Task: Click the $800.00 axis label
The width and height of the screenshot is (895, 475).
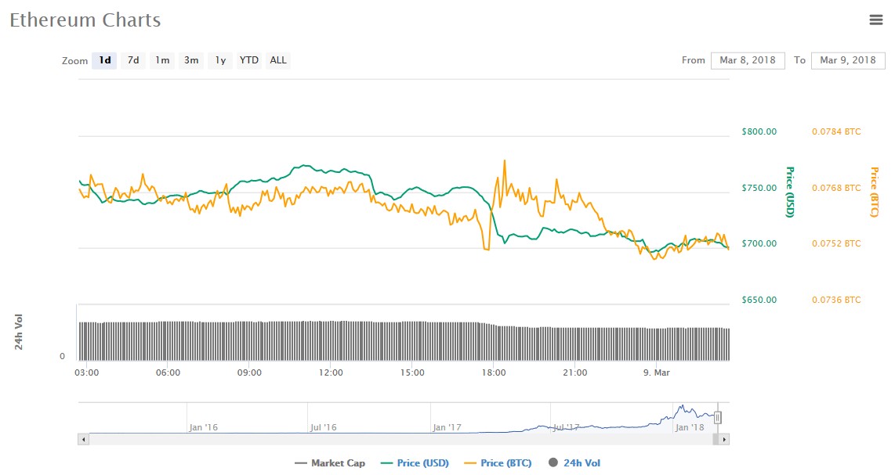Action: point(759,131)
